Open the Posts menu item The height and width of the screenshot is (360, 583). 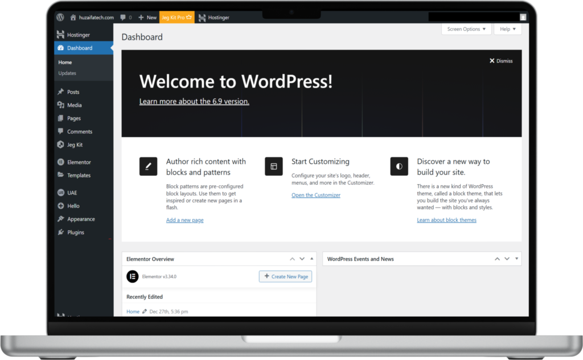click(84, 92)
